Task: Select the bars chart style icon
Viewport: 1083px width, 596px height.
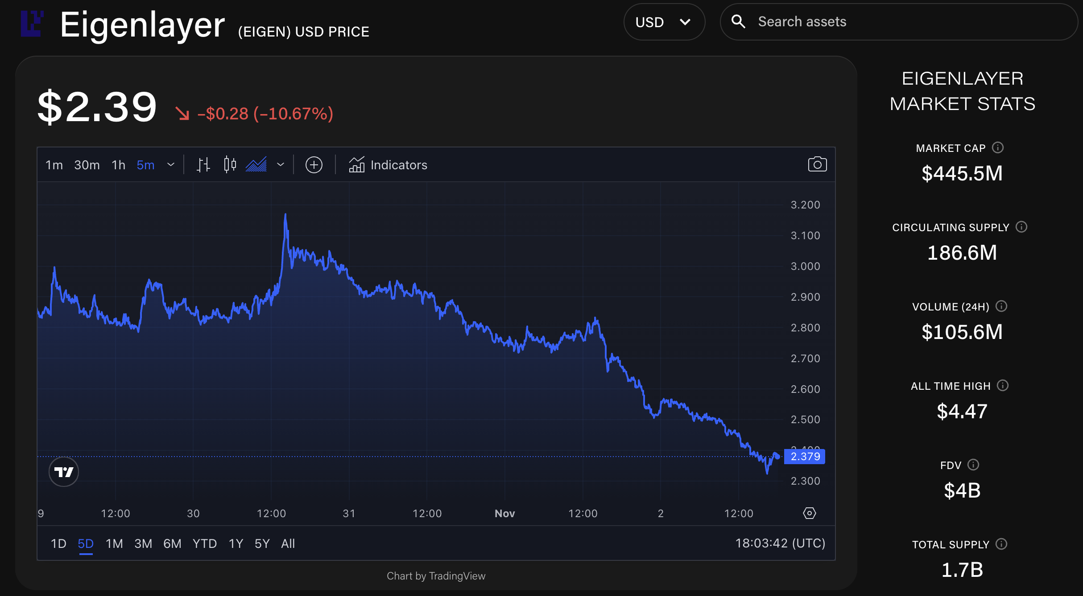Action: (x=203, y=165)
